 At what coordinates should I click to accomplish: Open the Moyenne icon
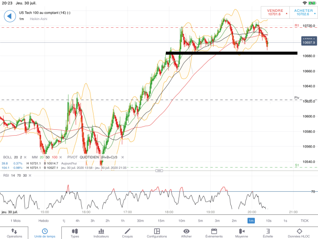click(x=242, y=231)
